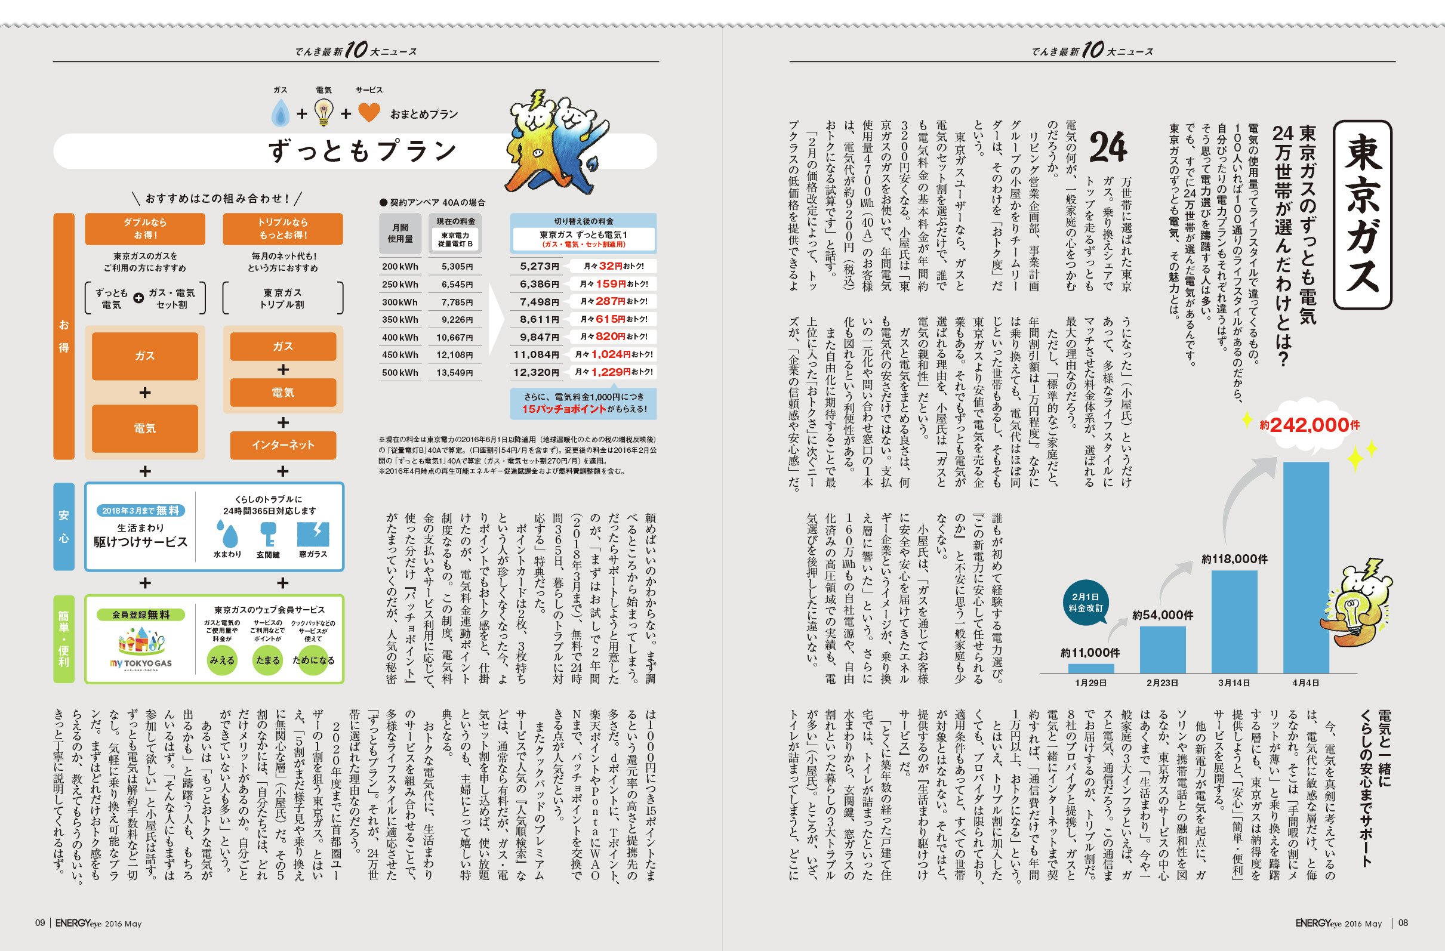Click the 9,847円 new price cell

(x=539, y=337)
